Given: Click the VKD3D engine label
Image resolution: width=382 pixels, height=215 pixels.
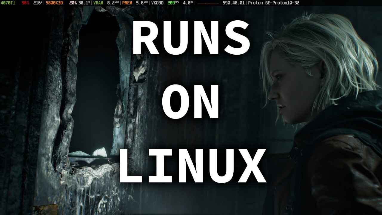Looking at the screenshot, I should pyautogui.click(x=157, y=3).
